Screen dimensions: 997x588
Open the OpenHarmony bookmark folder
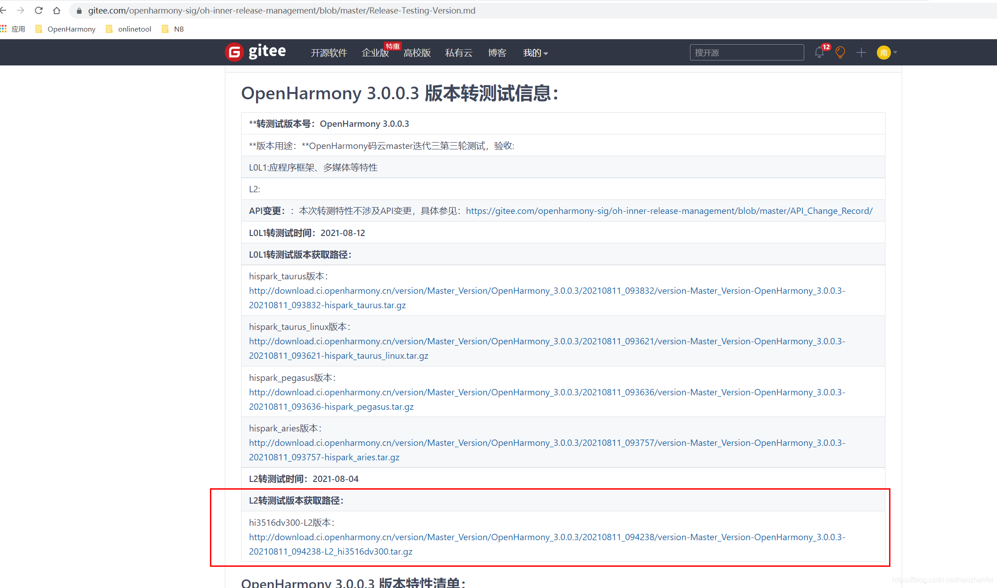65,29
